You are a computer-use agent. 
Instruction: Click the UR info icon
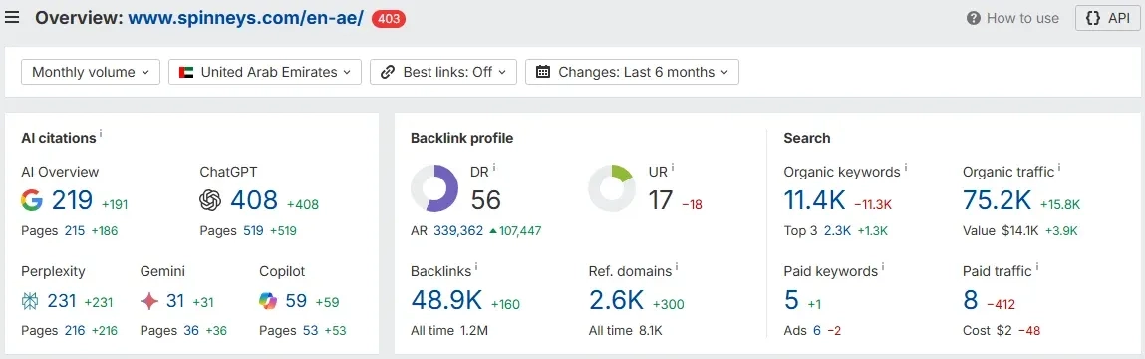pos(673,168)
